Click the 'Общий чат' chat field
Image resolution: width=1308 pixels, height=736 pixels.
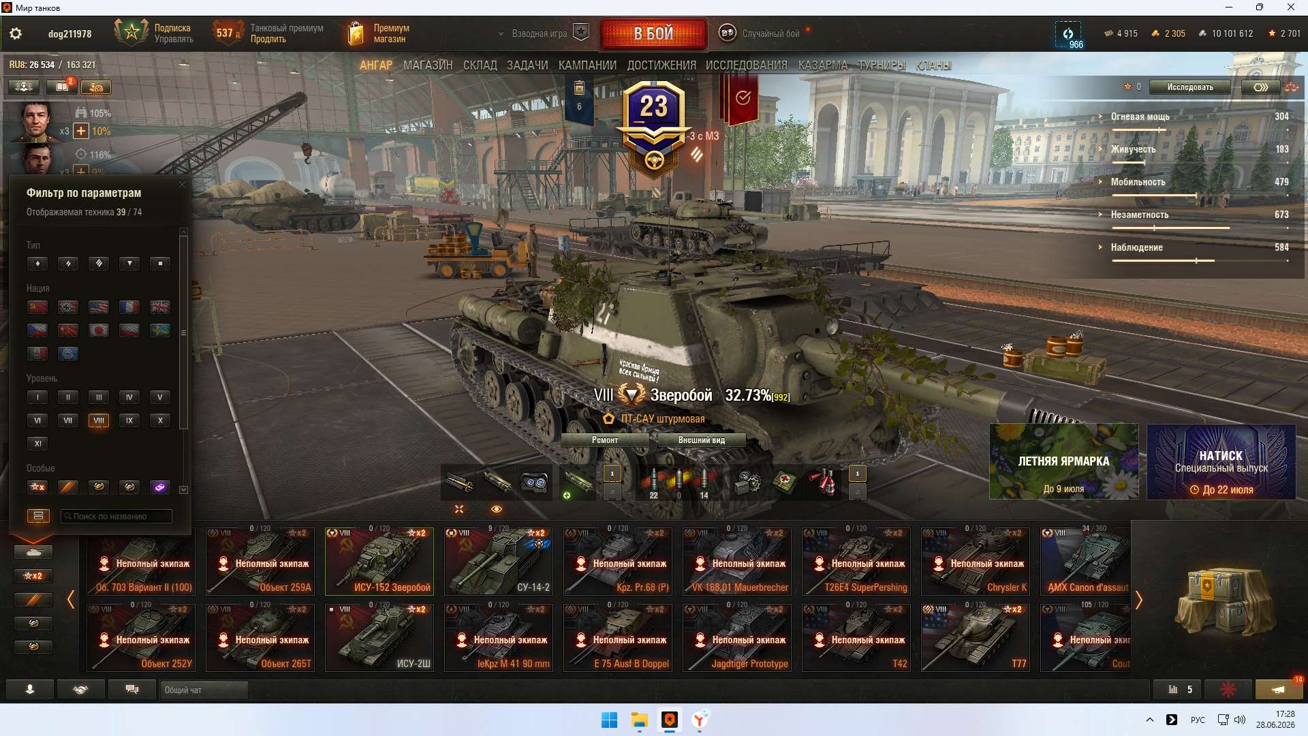204,690
